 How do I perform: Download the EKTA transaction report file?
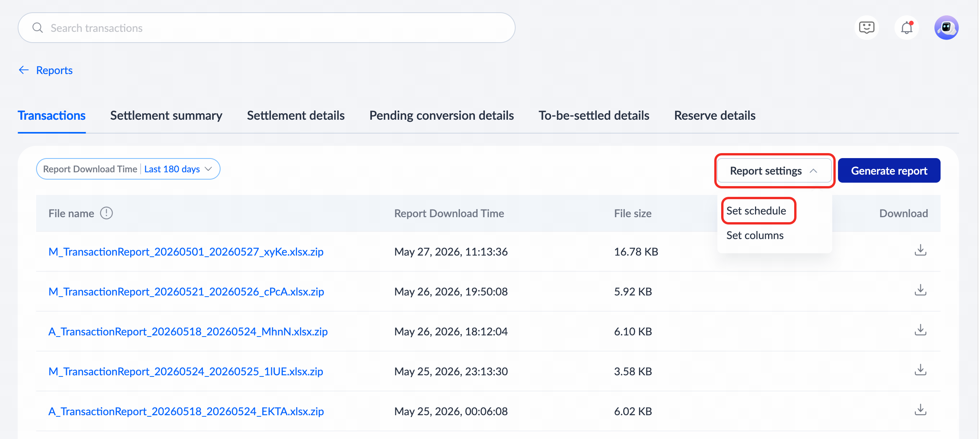pyautogui.click(x=921, y=410)
